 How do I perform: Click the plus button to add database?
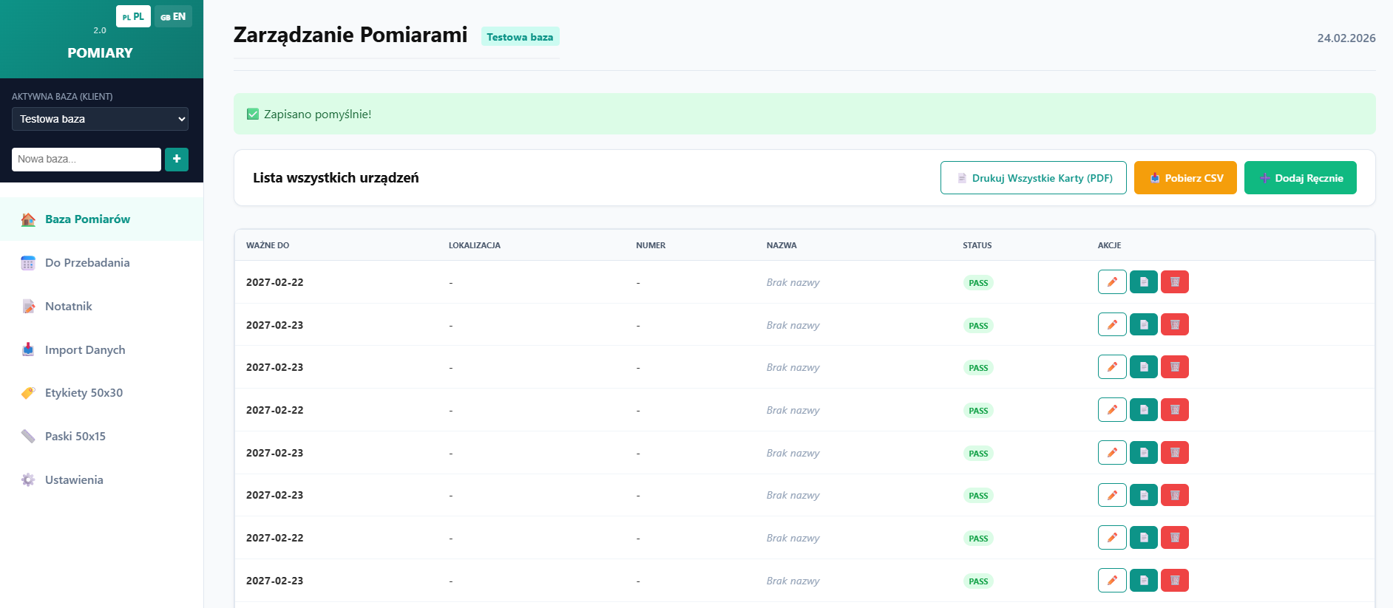pos(177,160)
